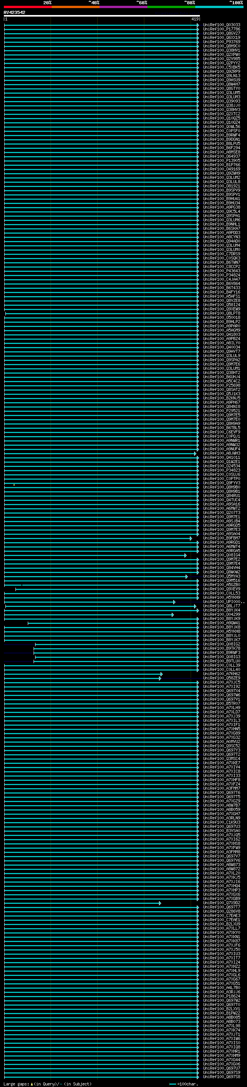
Task: Select hit label UniRef100_Q9LN13
Action: click(222, 76)
